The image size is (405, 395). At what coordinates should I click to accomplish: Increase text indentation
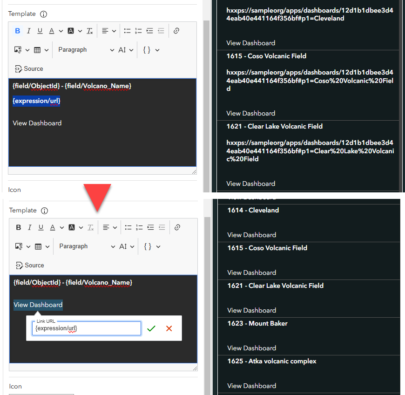pyautogui.click(x=149, y=31)
